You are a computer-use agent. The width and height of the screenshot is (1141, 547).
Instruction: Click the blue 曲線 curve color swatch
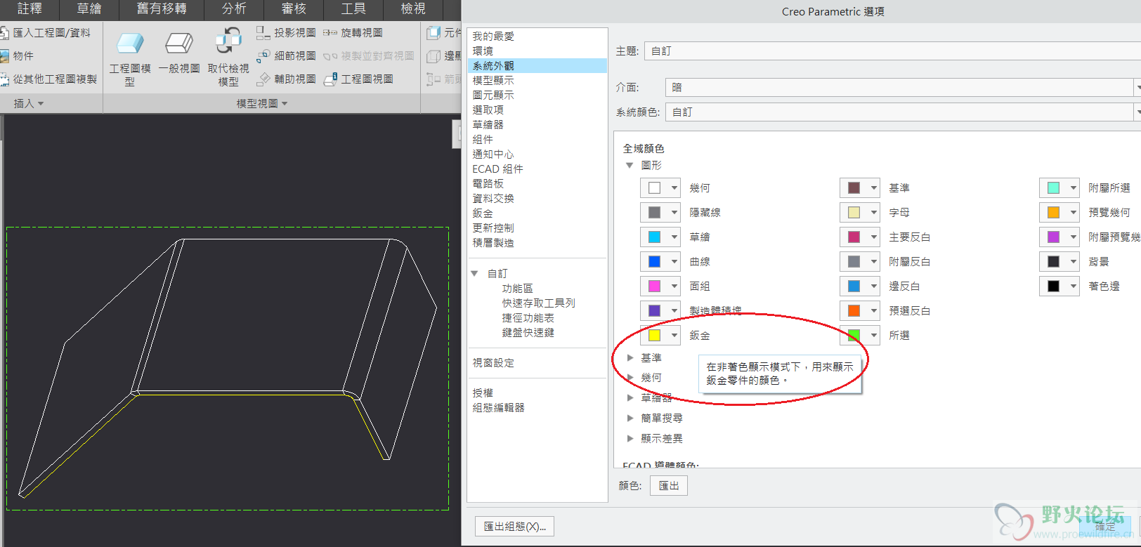click(x=654, y=262)
